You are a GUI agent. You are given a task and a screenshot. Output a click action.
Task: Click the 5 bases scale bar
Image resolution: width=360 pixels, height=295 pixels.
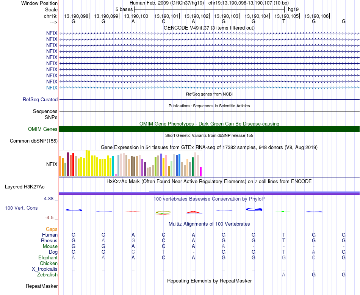coord(210,9)
